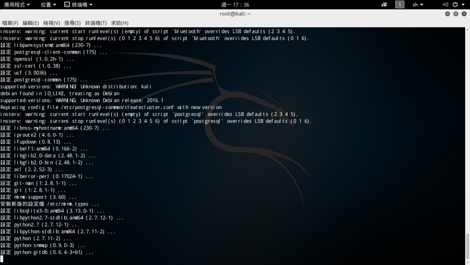Open the 應用程式 applications dropdown

(17, 5)
